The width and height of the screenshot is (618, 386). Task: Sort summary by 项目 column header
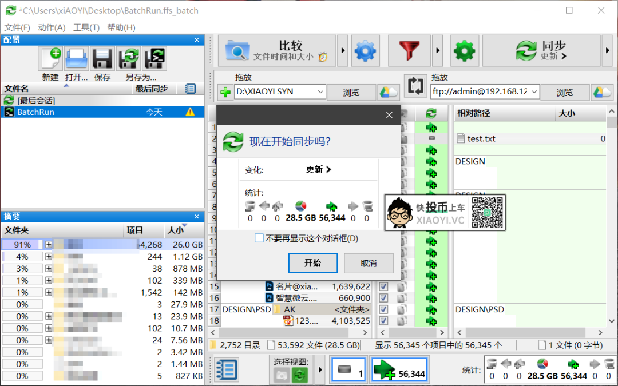(x=144, y=230)
